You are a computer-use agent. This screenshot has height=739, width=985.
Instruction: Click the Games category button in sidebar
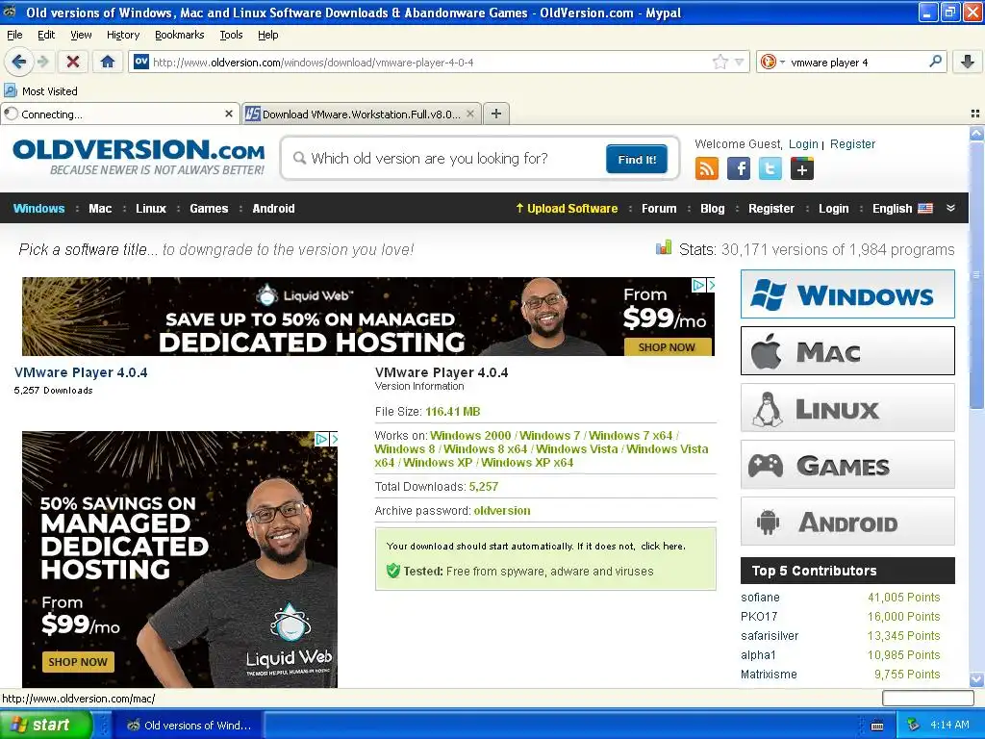point(847,465)
